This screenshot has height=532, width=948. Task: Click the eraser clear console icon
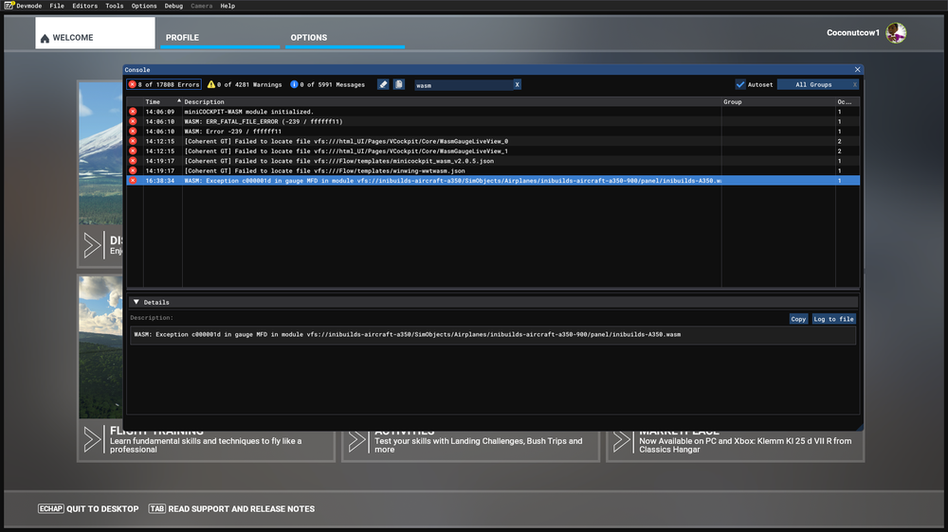(383, 84)
